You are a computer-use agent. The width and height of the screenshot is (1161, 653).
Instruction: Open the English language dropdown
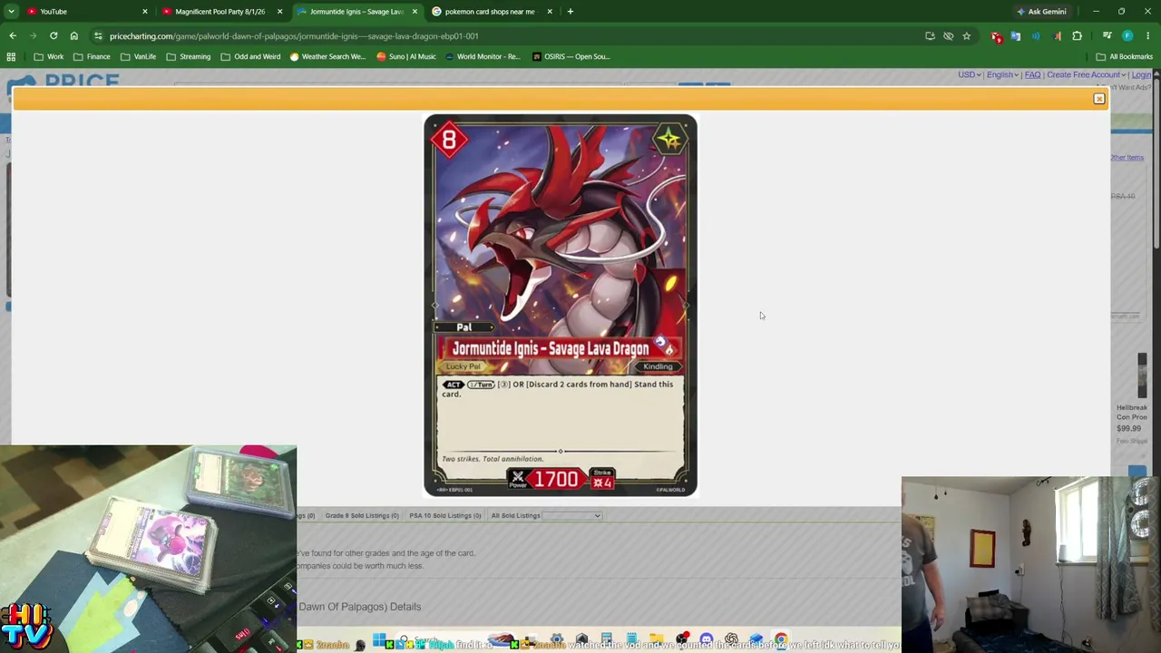click(x=1002, y=75)
